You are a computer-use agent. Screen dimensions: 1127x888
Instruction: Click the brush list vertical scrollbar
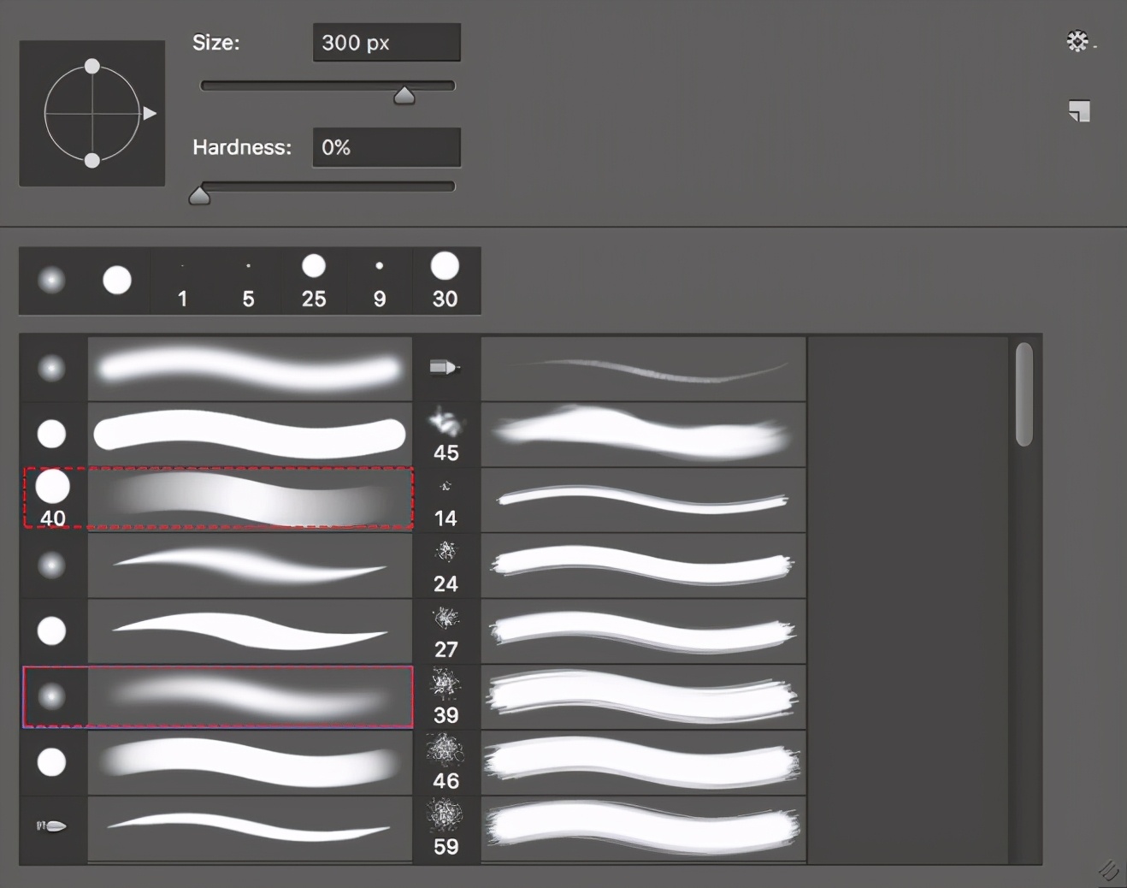point(1024,394)
